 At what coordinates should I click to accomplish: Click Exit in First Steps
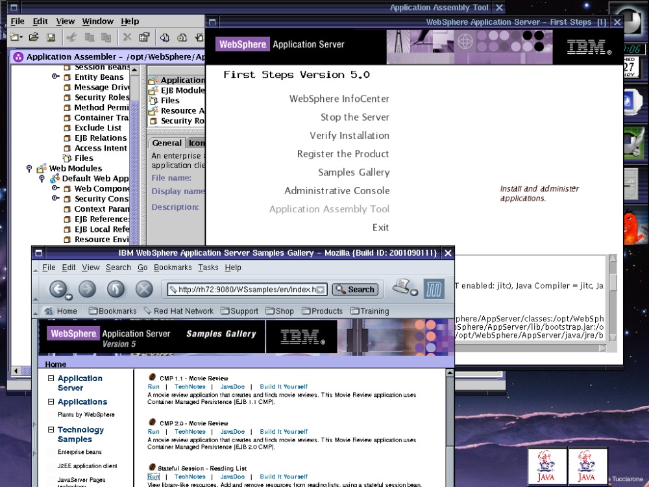(380, 227)
